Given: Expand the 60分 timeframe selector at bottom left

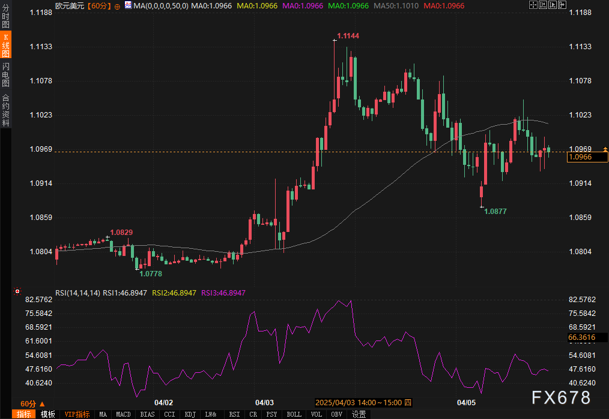Looking at the screenshot, I should [32, 403].
